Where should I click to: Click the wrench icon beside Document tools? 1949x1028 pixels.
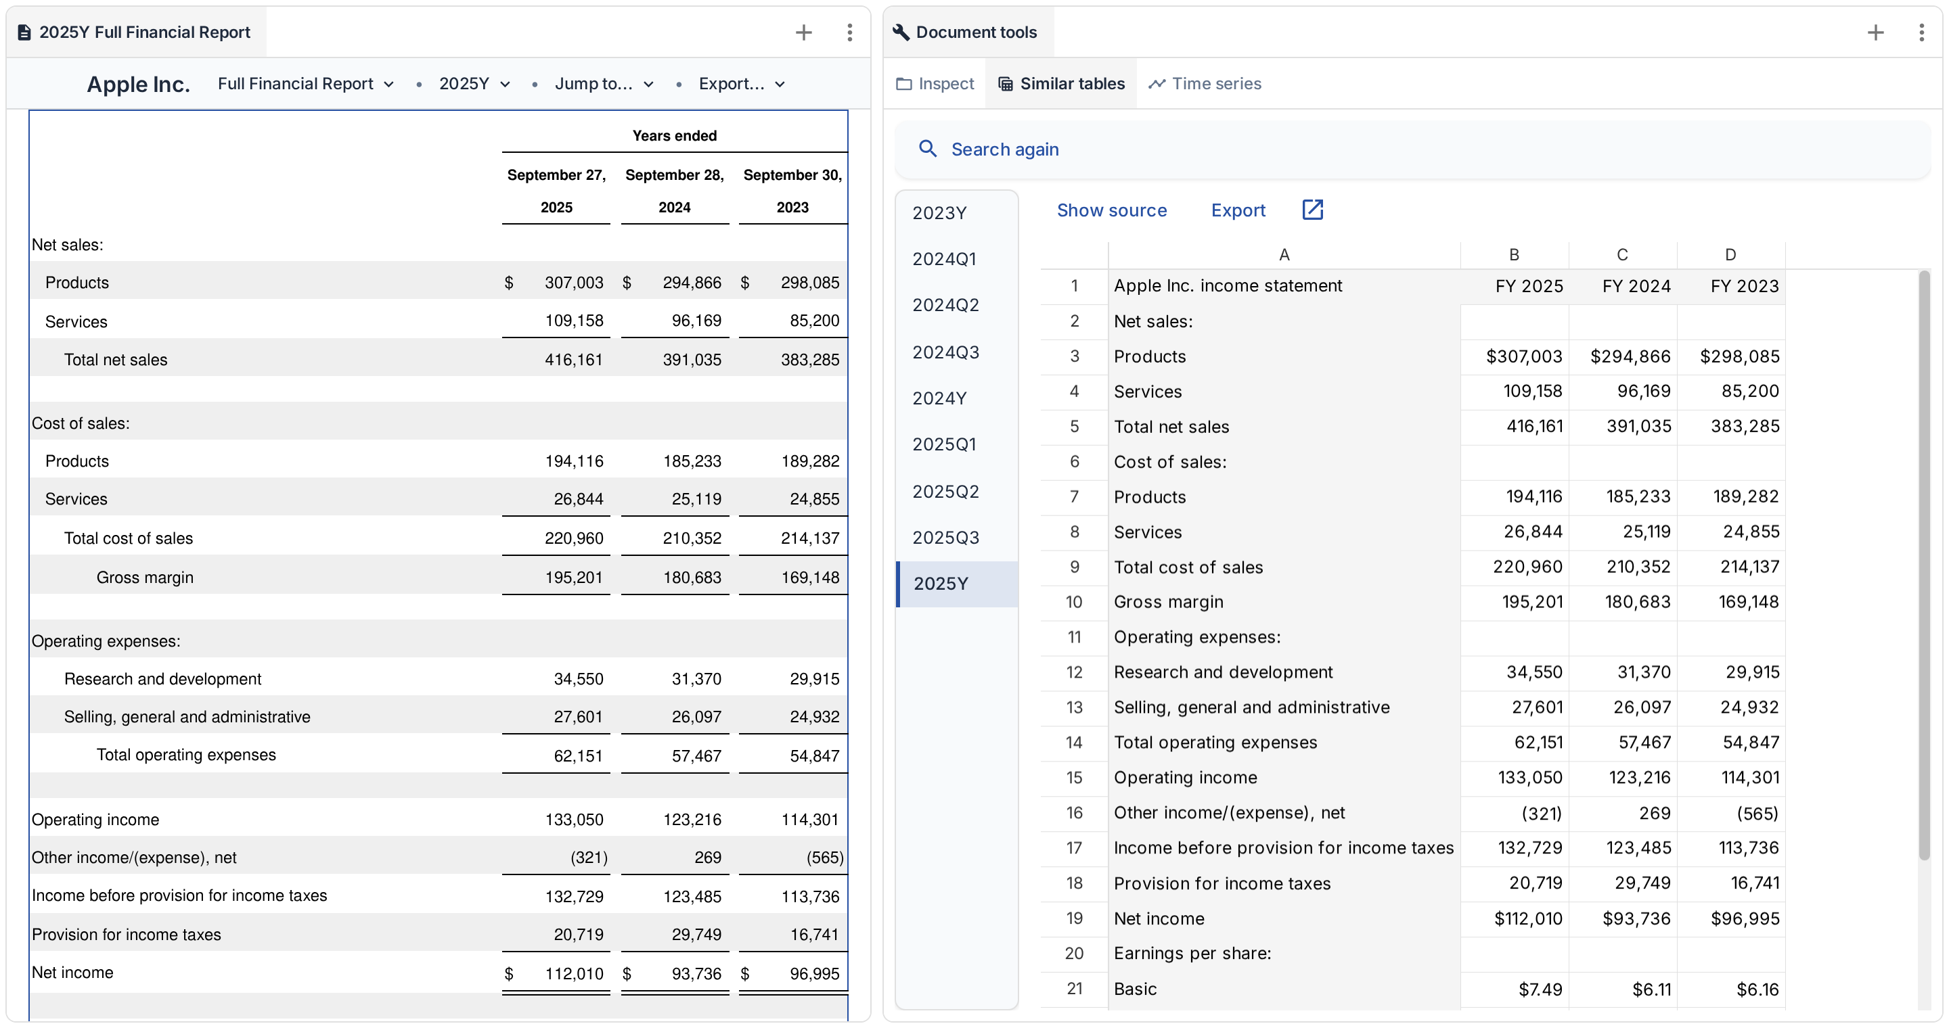click(x=900, y=32)
